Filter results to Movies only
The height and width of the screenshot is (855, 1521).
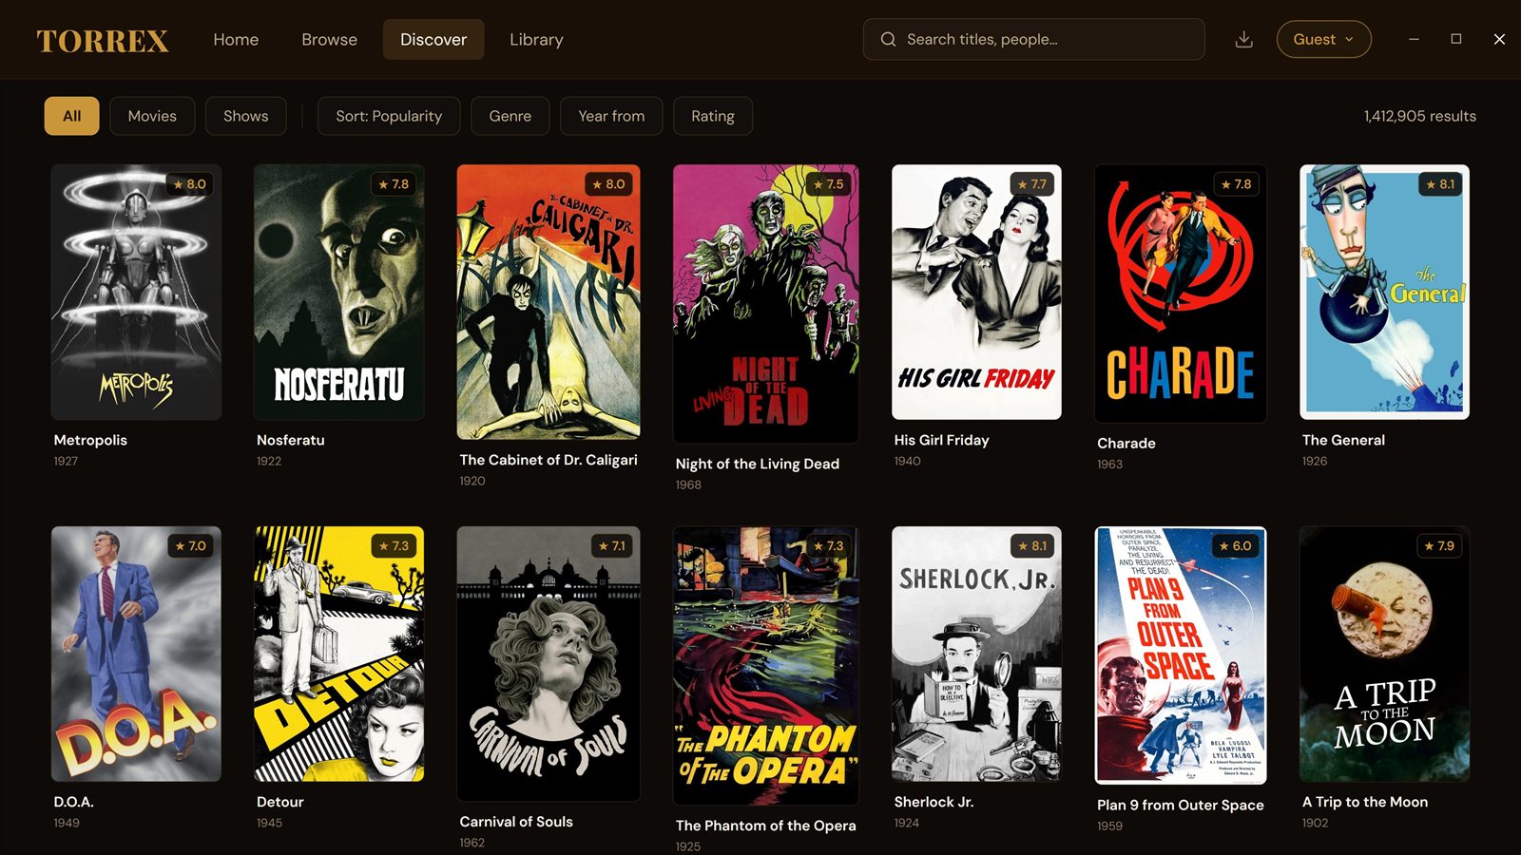tap(152, 116)
